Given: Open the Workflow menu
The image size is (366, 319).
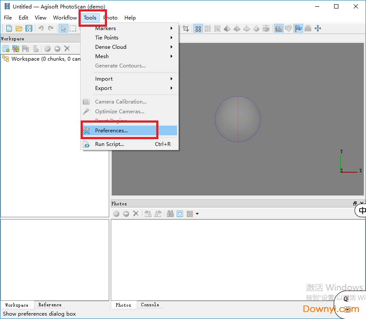Looking at the screenshot, I should tap(65, 18).
